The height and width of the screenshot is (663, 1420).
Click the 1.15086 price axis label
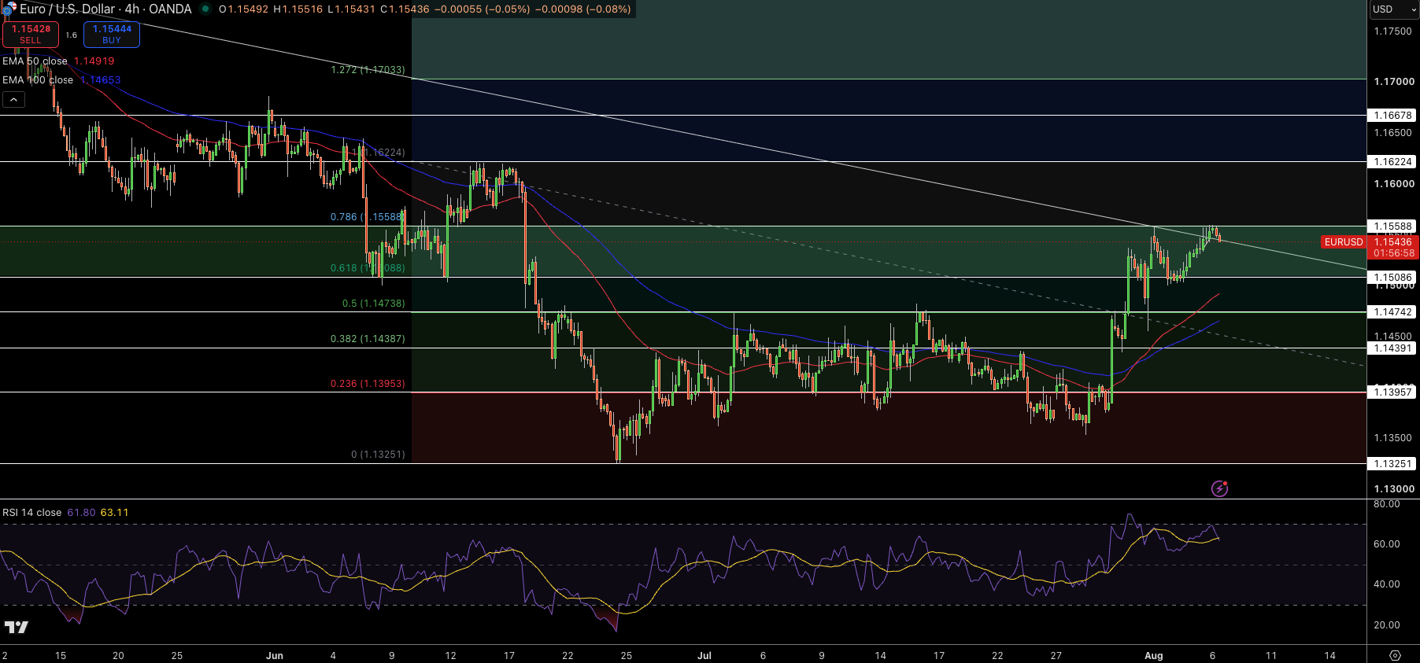click(1392, 278)
